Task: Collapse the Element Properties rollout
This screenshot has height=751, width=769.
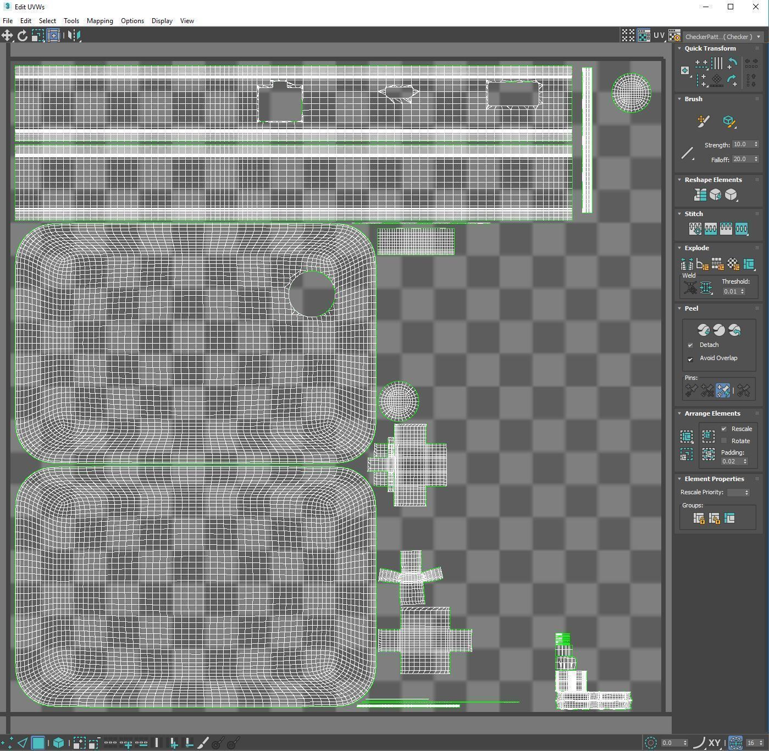Action: point(679,479)
